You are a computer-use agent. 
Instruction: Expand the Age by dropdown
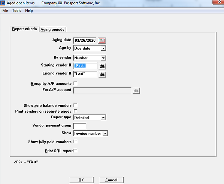click(x=103, y=48)
